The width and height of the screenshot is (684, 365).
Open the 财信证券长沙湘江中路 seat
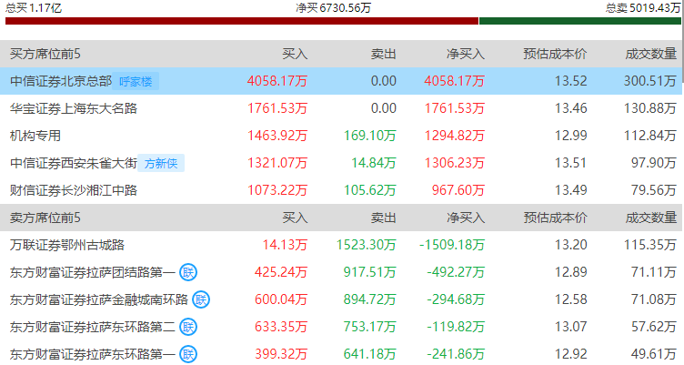point(74,190)
